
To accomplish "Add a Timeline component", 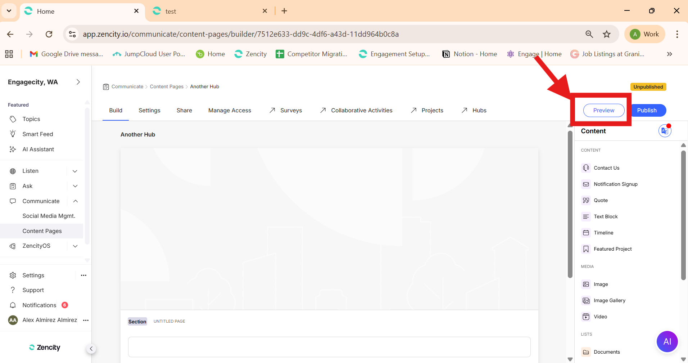I will pyautogui.click(x=603, y=233).
